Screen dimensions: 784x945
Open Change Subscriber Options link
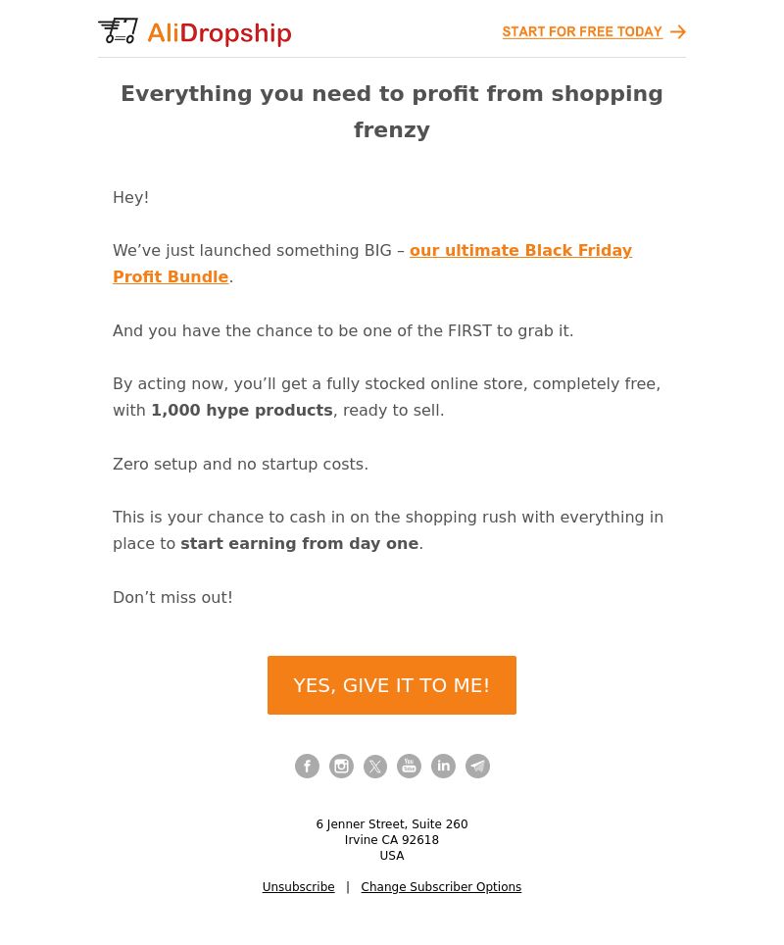click(441, 887)
